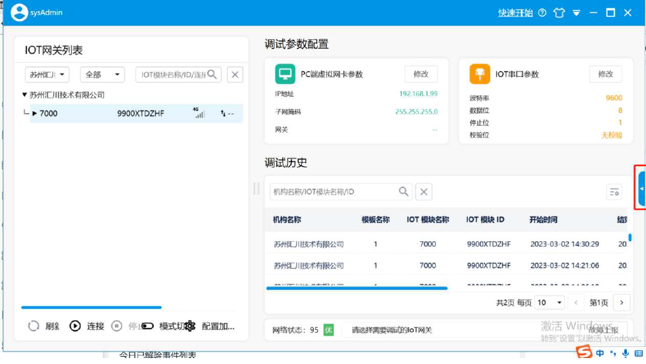Click the parity value 无校验
The width and height of the screenshot is (646, 364).
click(x=612, y=135)
